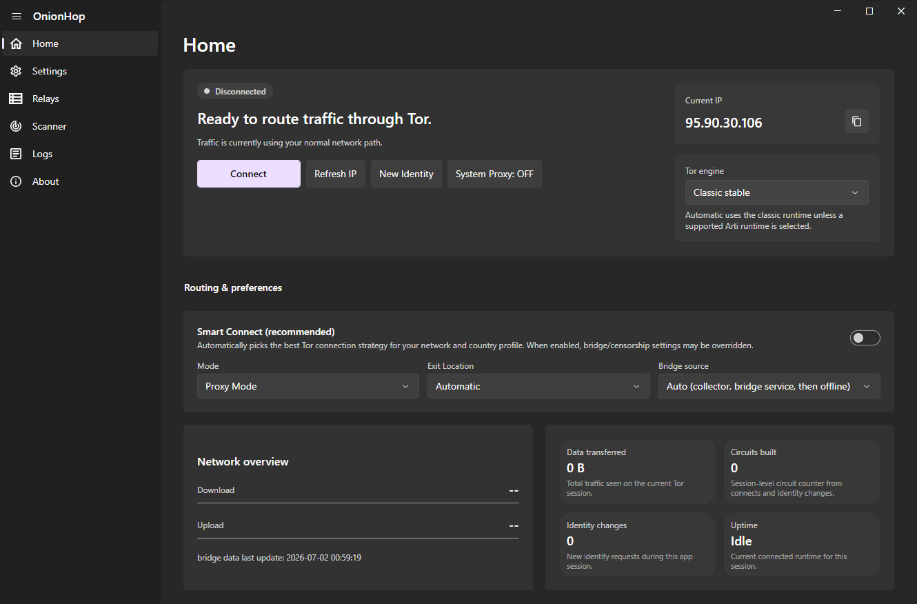Screen dimensions: 917x604
Task: Click the Relays list icon
Action: coord(16,99)
